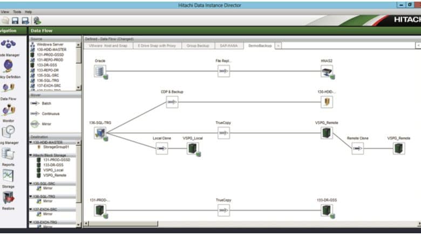
Task: Open the Monitor navigation icon
Action: pos(9,110)
